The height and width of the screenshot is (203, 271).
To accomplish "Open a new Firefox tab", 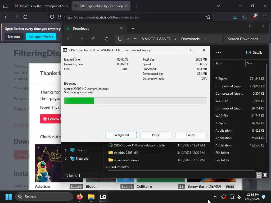I will [136, 6].
